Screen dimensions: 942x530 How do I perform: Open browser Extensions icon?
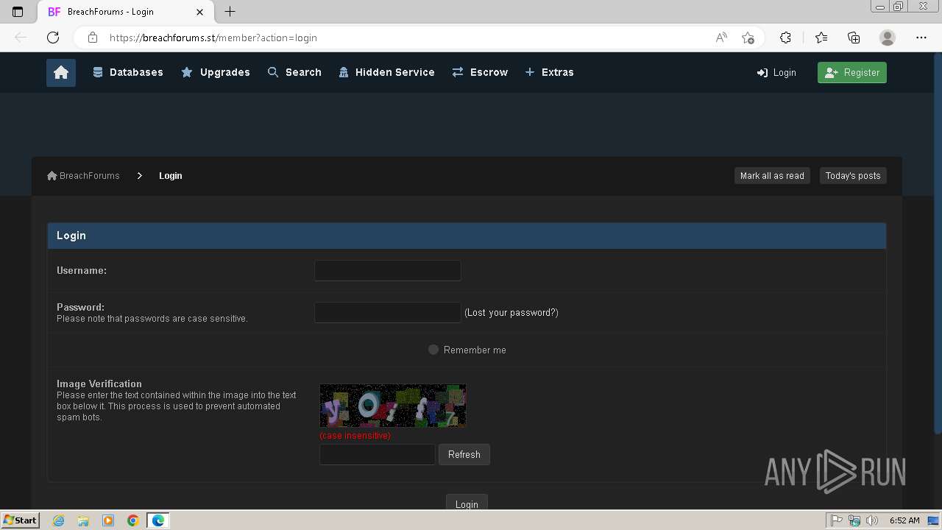click(785, 38)
